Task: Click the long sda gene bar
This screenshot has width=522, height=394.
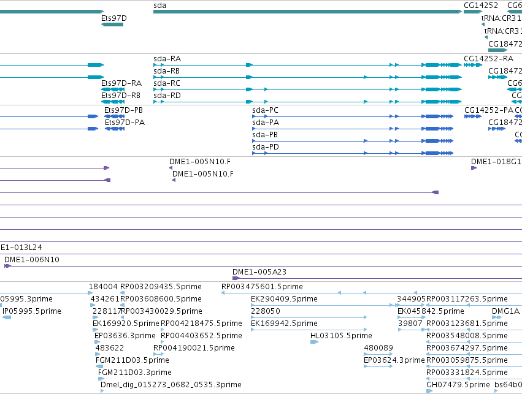Action: tap(307, 12)
